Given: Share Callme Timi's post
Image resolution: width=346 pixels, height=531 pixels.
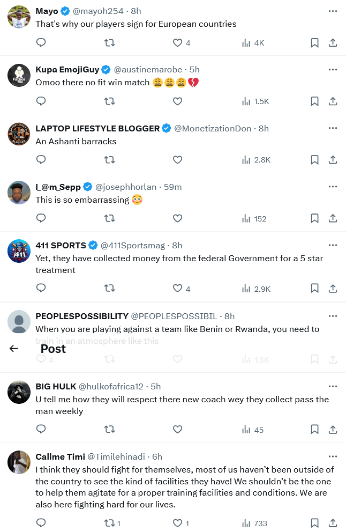Looking at the screenshot, I should [x=333, y=523].
